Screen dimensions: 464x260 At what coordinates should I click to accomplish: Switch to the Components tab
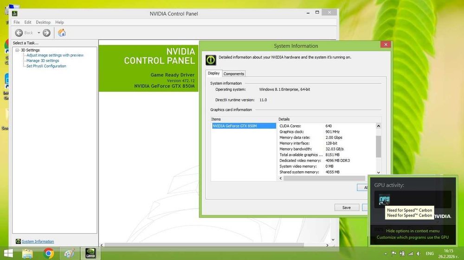pos(234,74)
